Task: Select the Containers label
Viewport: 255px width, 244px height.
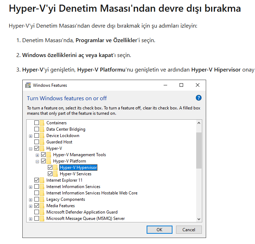Action: pyautogui.click(x=57, y=123)
